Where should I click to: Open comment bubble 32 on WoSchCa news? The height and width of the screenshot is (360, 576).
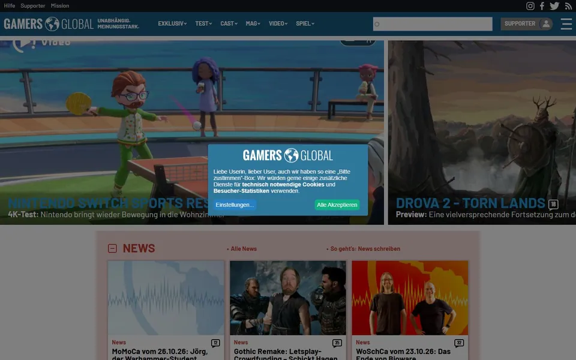click(459, 343)
